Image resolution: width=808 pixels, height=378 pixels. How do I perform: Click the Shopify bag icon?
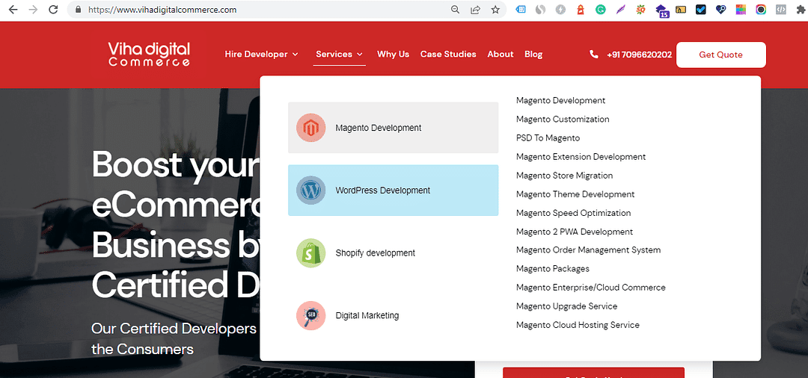tap(310, 253)
